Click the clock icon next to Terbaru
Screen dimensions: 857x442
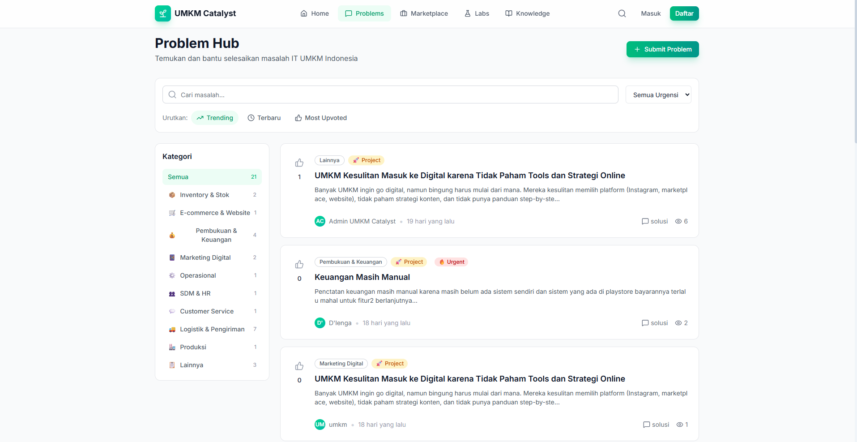252,117
